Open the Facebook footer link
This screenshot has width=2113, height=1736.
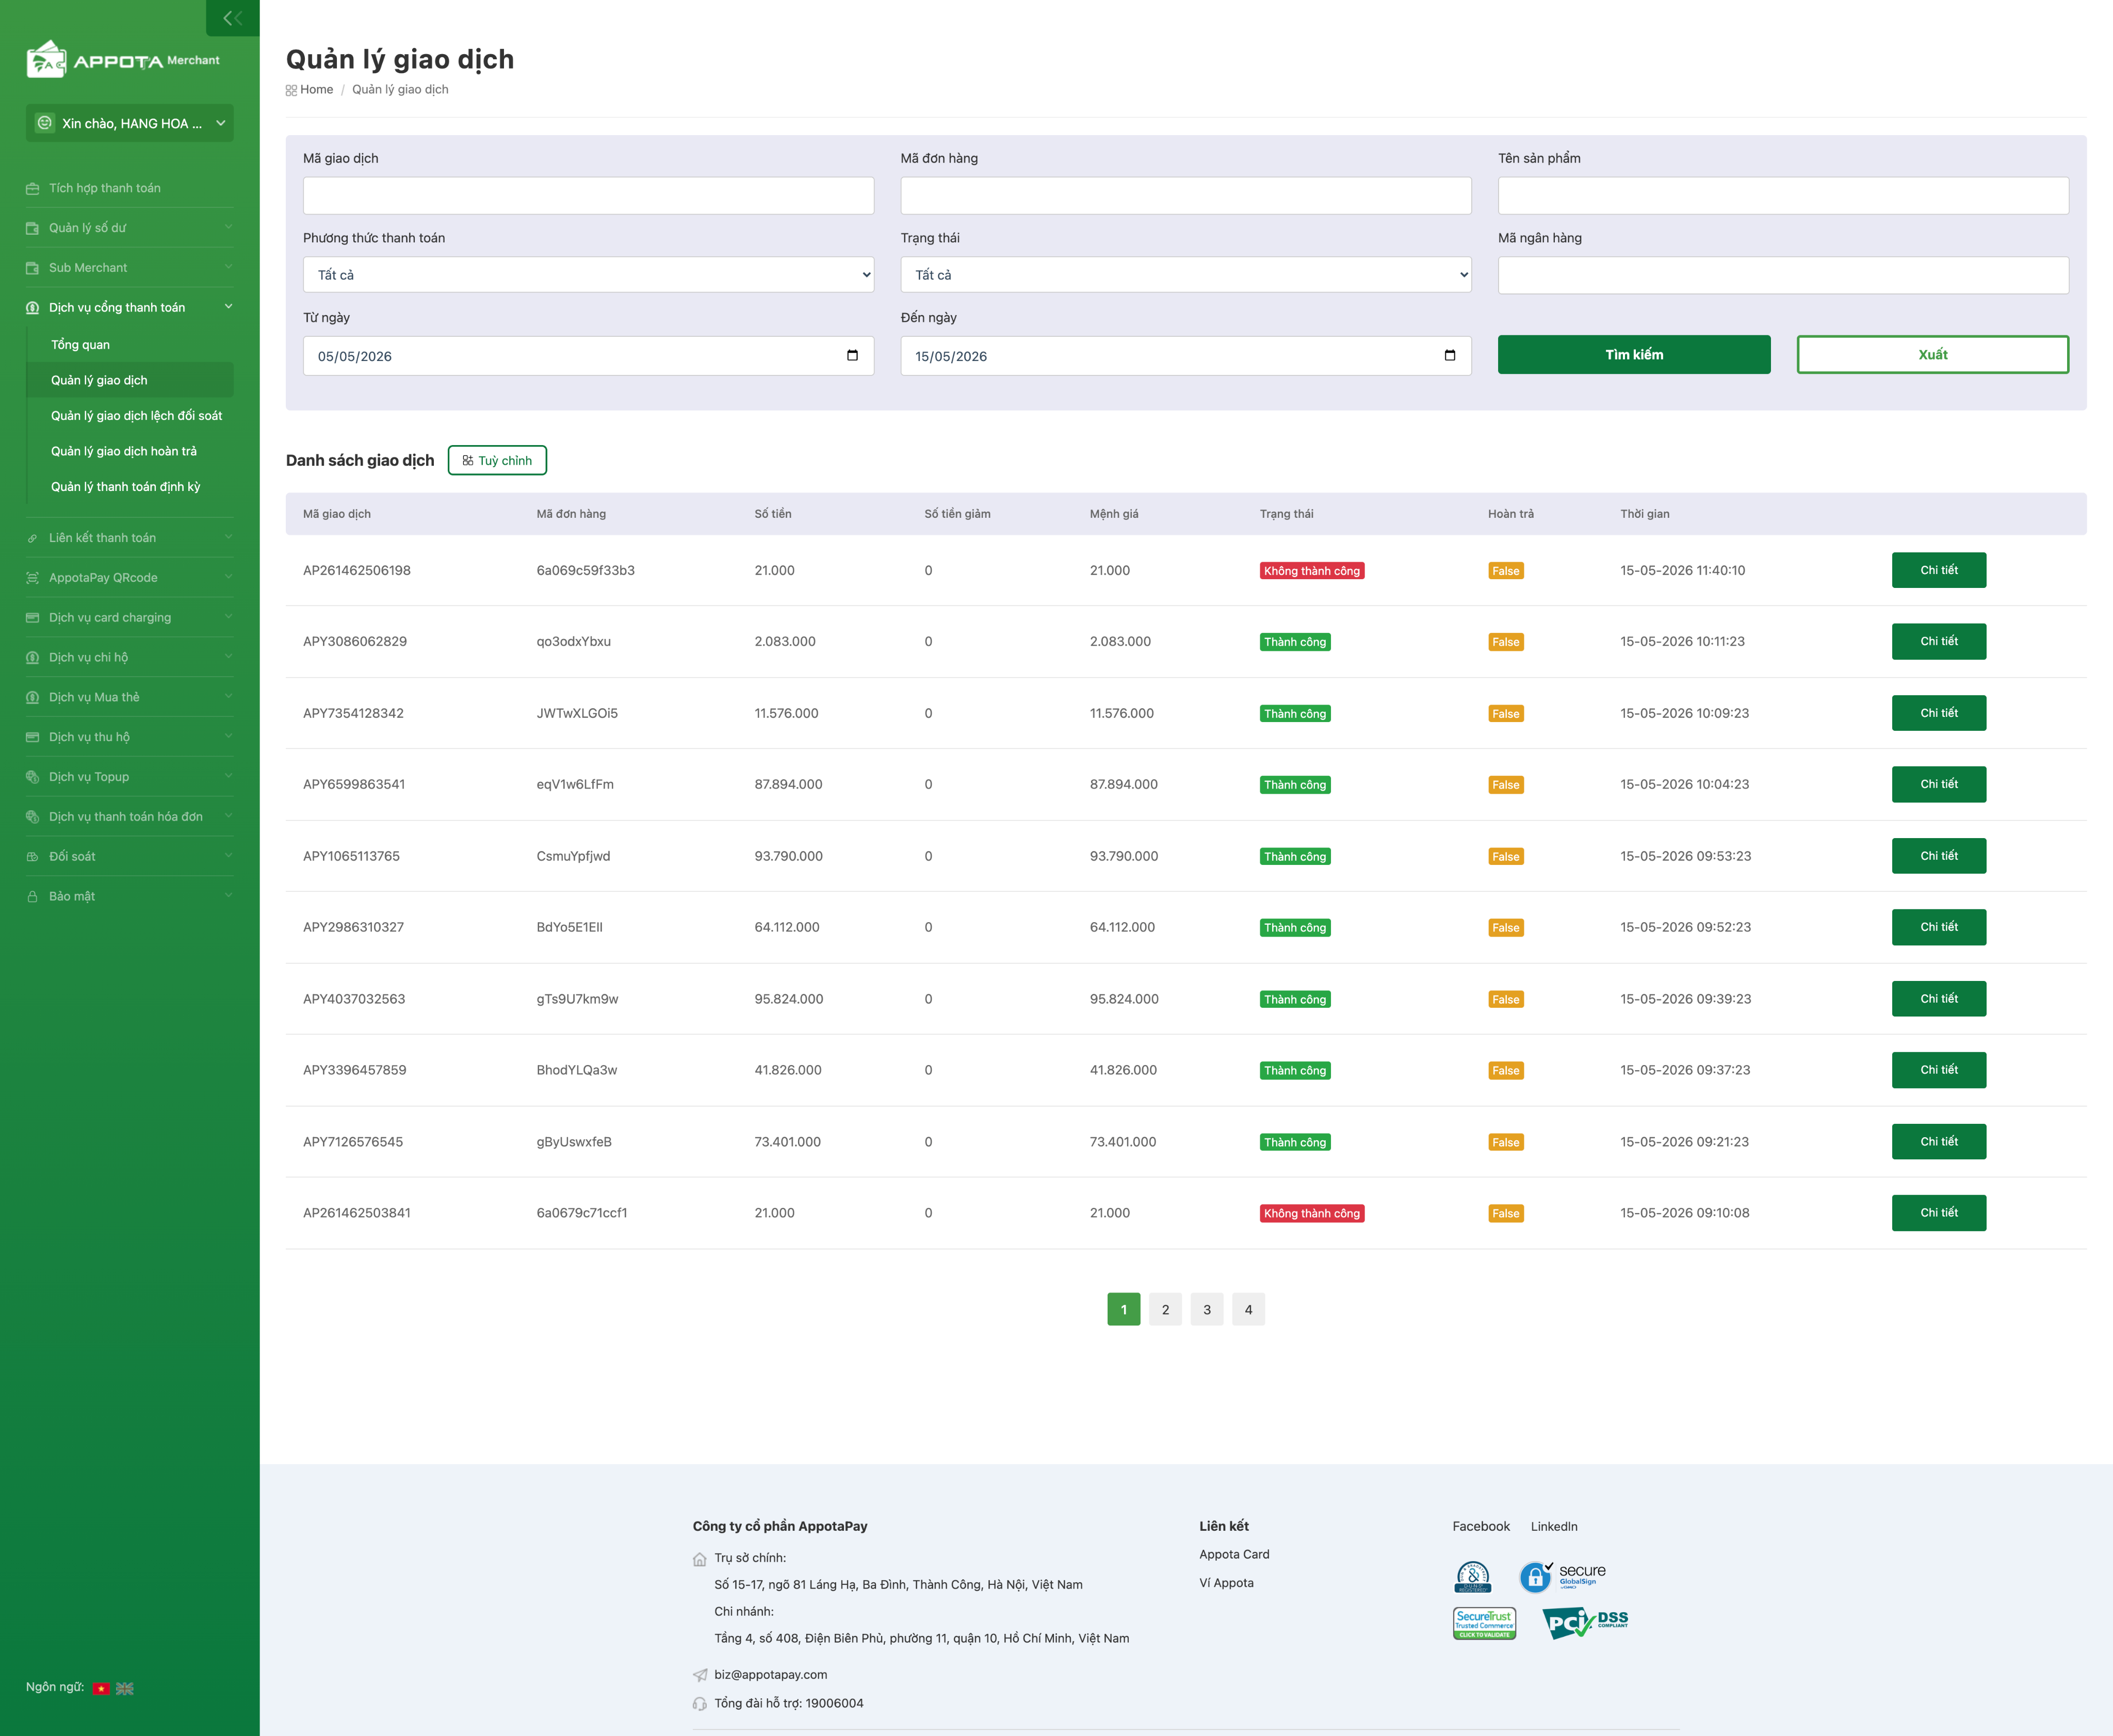click(1481, 1526)
